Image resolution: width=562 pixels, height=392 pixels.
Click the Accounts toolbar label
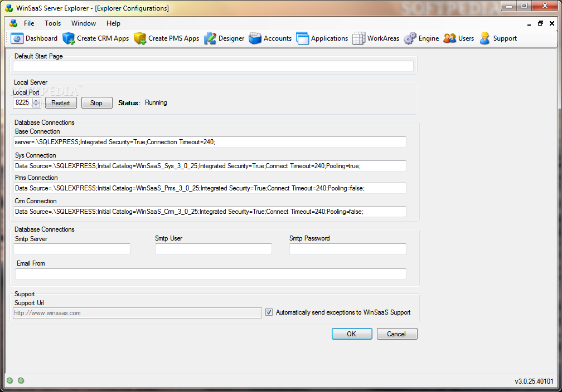tap(278, 38)
